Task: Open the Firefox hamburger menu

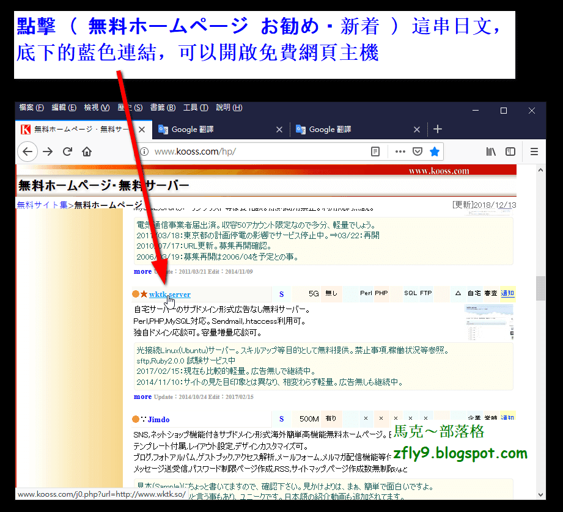Action: (534, 152)
